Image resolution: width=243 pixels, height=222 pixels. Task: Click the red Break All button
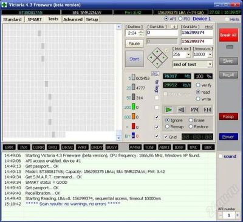228,35
